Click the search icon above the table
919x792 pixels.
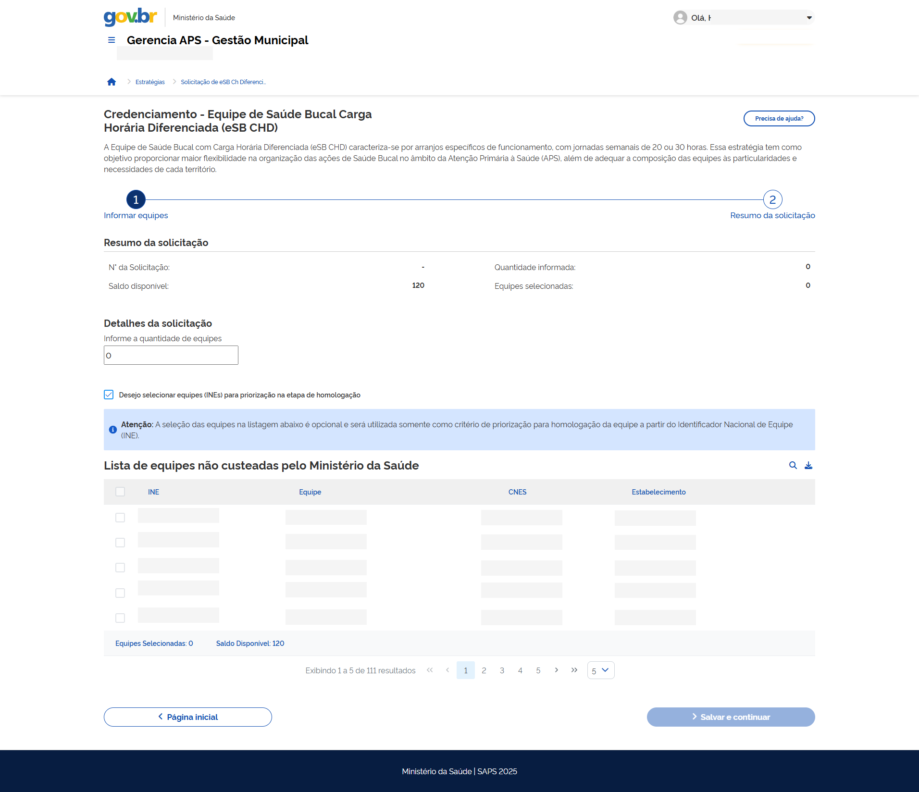(793, 465)
